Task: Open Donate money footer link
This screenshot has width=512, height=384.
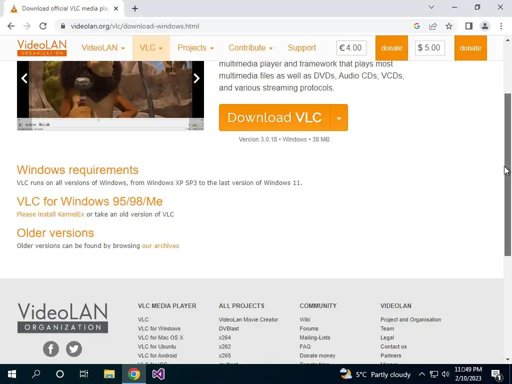Action: coord(317,355)
